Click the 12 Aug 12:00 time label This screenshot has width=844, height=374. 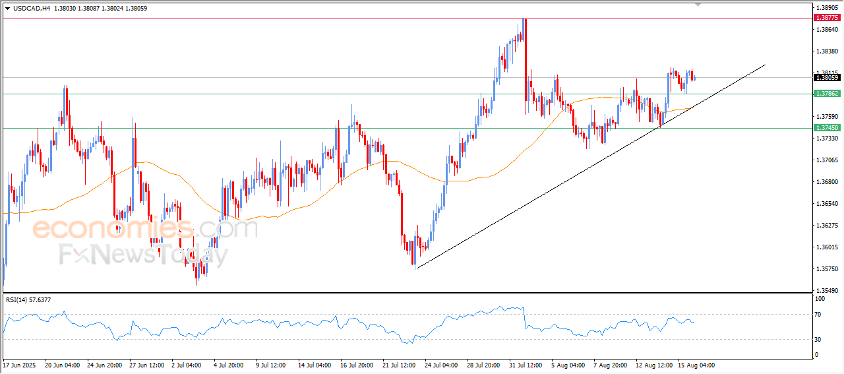(x=653, y=365)
